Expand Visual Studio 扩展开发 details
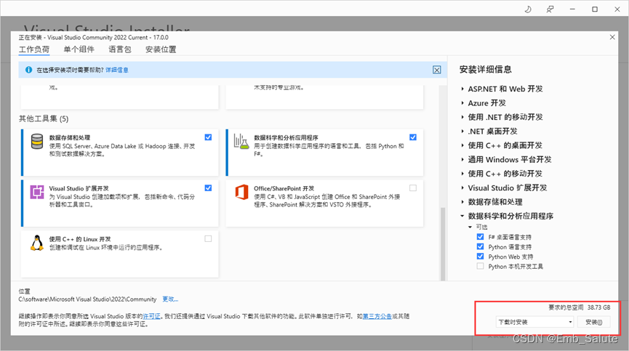629x351 pixels. click(462, 188)
